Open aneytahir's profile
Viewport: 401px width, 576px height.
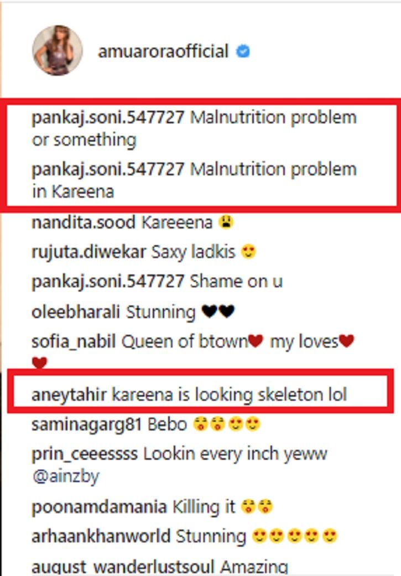(69, 395)
